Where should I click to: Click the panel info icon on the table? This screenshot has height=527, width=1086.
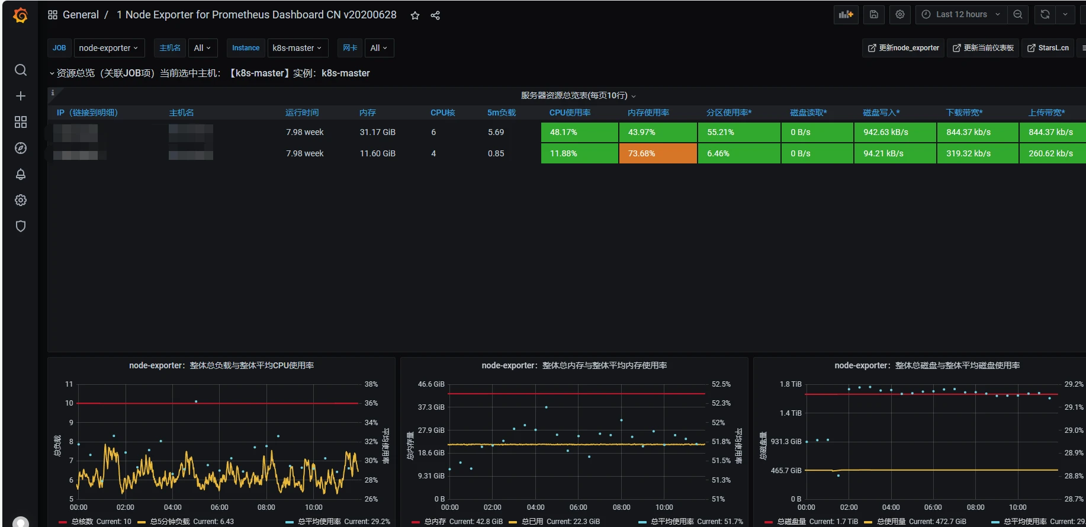(x=53, y=92)
